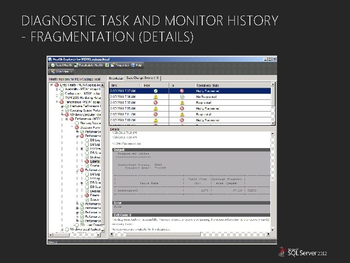Open Help from the toolbar

[x=137, y=65]
